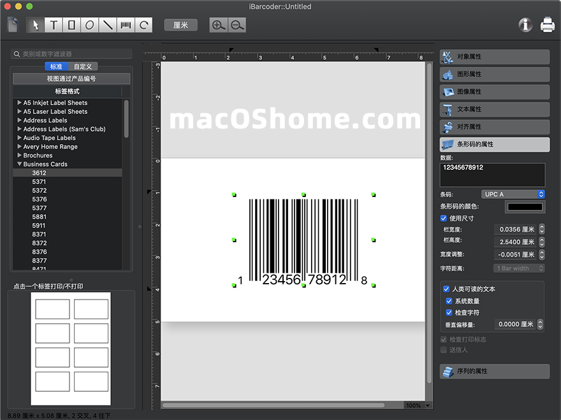This screenshot has width=561, height=420.
Task: Expand Brochures category
Action: pos(19,156)
